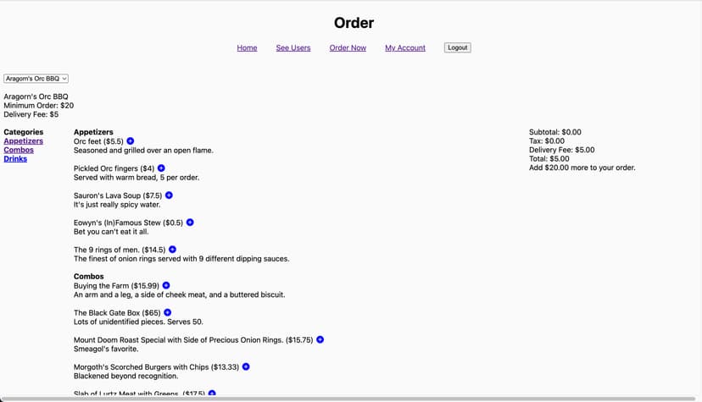Open My Account page
This screenshot has height=402, width=702.
(405, 48)
